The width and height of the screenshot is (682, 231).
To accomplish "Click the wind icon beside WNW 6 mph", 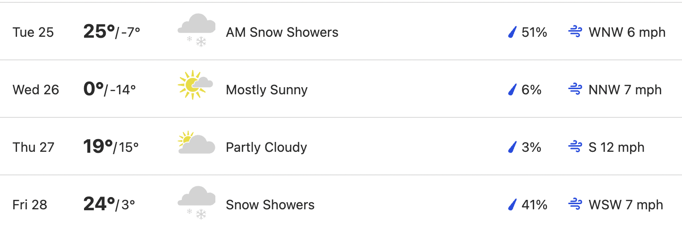I will click(x=575, y=32).
